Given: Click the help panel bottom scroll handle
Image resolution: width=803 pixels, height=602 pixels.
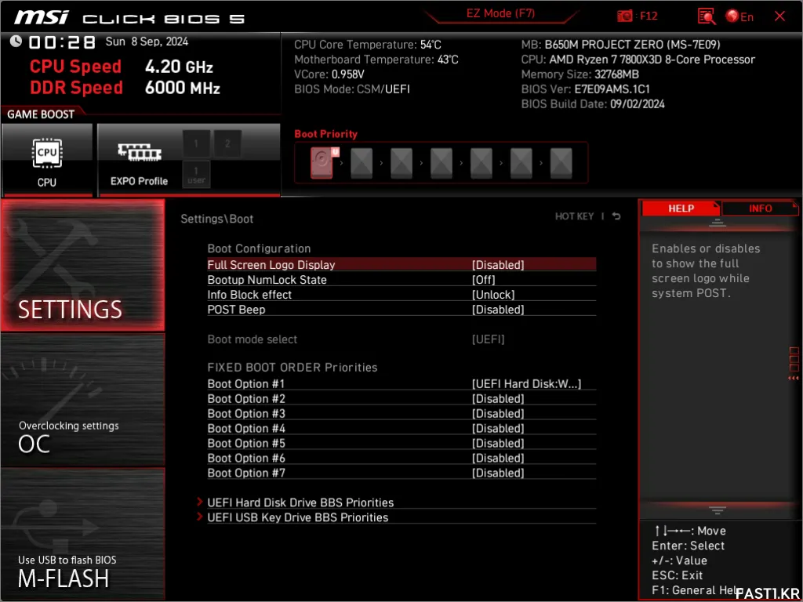Looking at the screenshot, I should point(718,510).
